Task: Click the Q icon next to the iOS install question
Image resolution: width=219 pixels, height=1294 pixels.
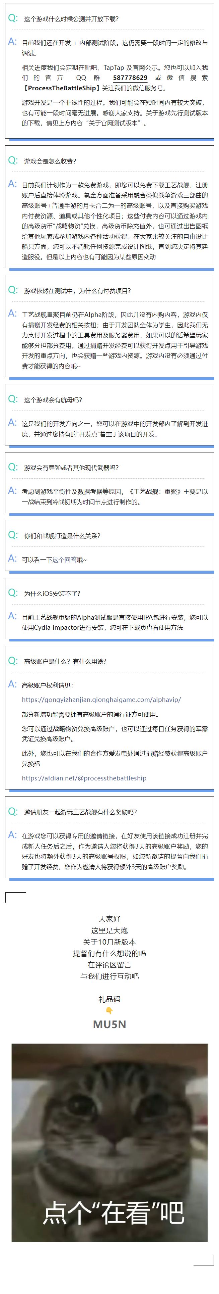Action: click(12, 593)
